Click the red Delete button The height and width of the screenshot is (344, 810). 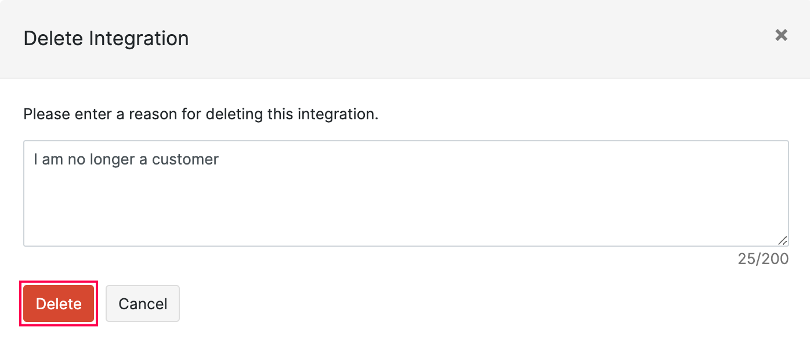pos(59,303)
